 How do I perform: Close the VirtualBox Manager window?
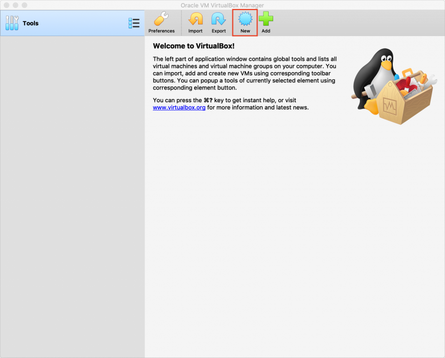click(x=7, y=5)
